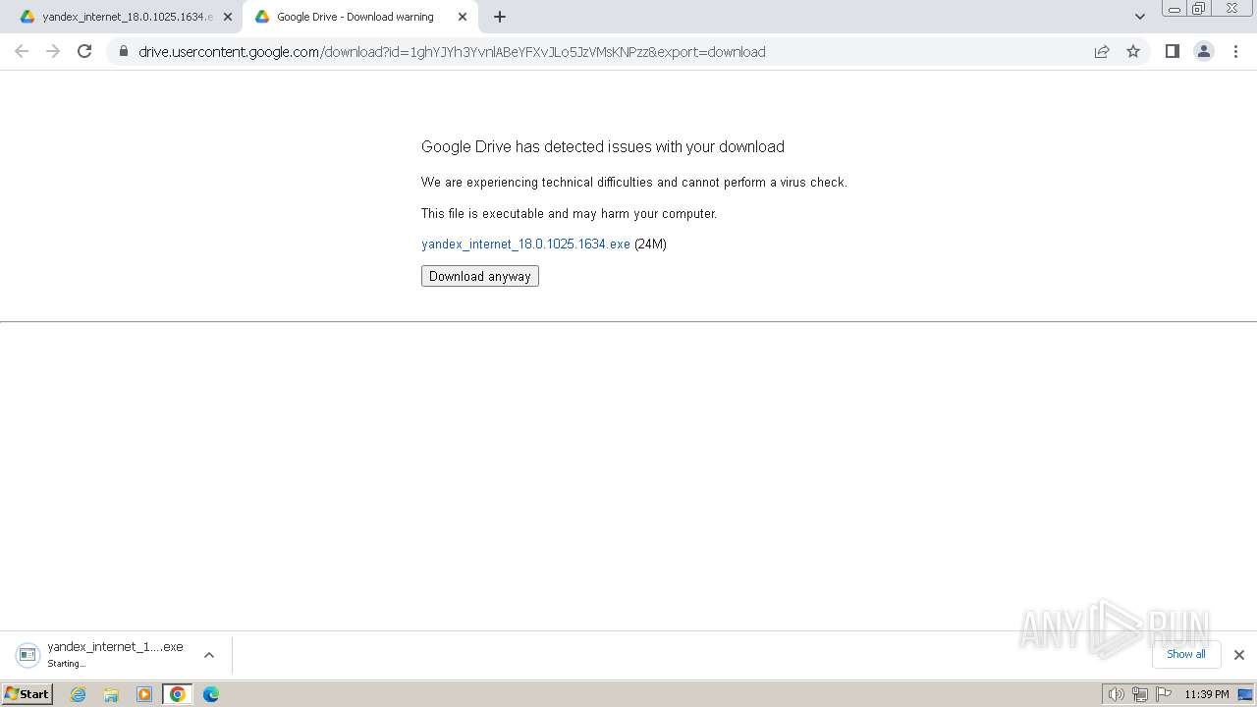Click the system clock 11:39 PM
1257x707 pixels.
pyautogui.click(x=1206, y=694)
